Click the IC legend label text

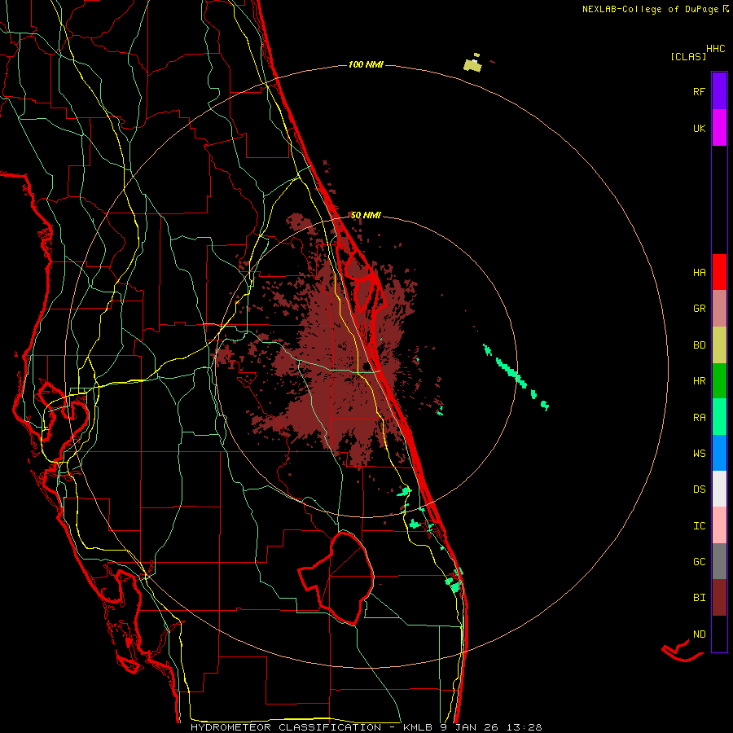[699, 526]
